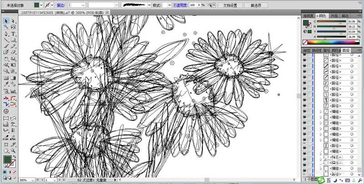The width and height of the screenshot is (364, 184).
Task: Open the 样式 graphic style dropdown
Action: click(170, 5)
